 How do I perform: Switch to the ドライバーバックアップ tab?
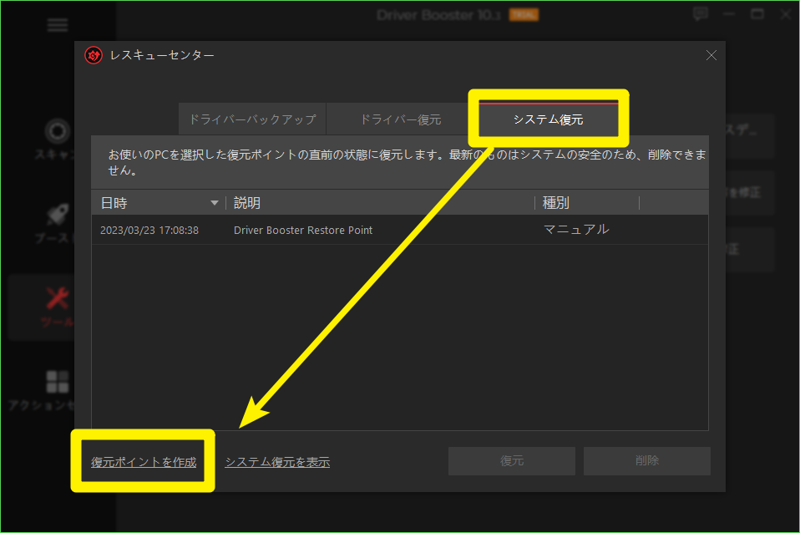pyautogui.click(x=252, y=119)
